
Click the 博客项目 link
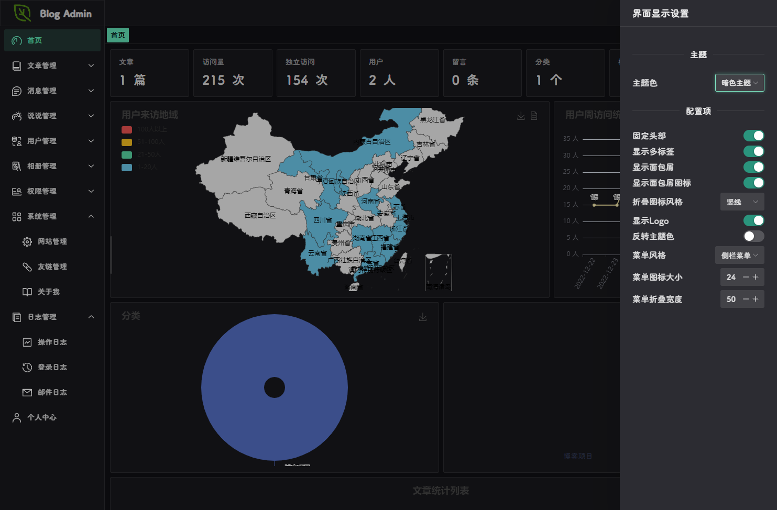[x=578, y=456]
